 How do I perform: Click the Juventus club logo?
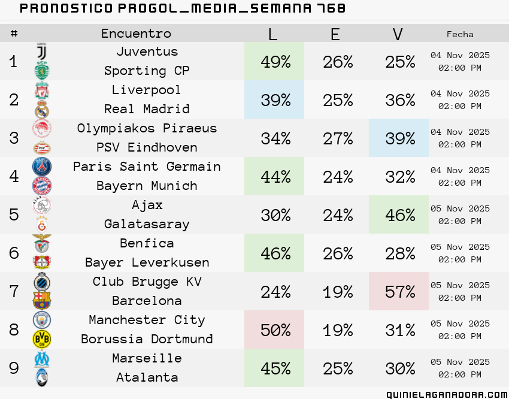point(41,51)
